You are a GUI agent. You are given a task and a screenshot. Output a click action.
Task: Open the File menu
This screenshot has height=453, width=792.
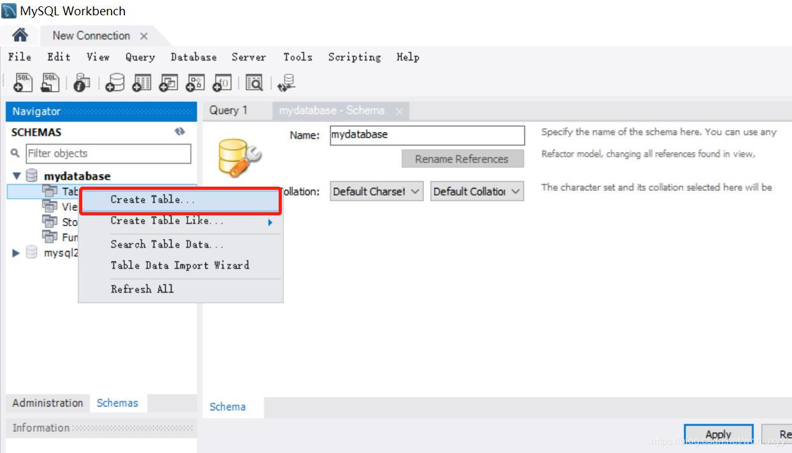tap(19, 57)
